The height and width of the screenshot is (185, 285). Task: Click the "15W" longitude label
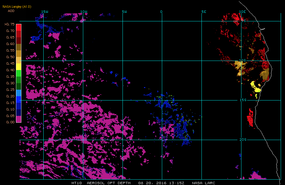tap(45, 12)
